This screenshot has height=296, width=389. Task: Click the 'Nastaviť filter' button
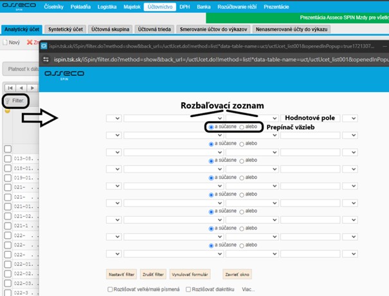[120, 274]
